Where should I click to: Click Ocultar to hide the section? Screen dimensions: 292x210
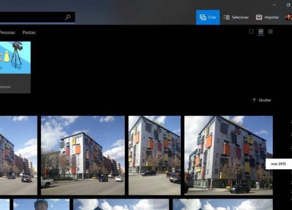pyautogui.click(x=262, y=100)
